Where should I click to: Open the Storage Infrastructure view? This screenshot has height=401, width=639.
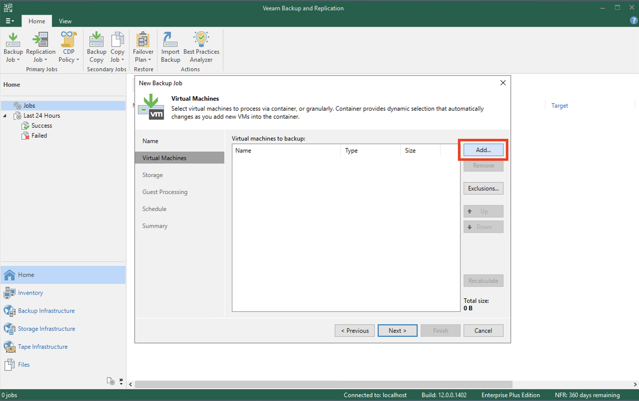63,329
